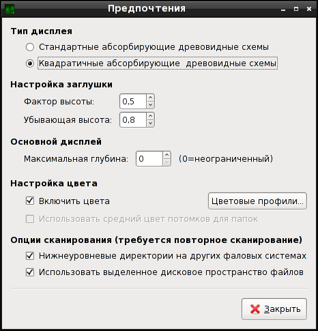Viewport: 318px width, 331px height.
Task: Click the Максимальная глубина: label
Action: pyautogui.click(x=76, y=159)
